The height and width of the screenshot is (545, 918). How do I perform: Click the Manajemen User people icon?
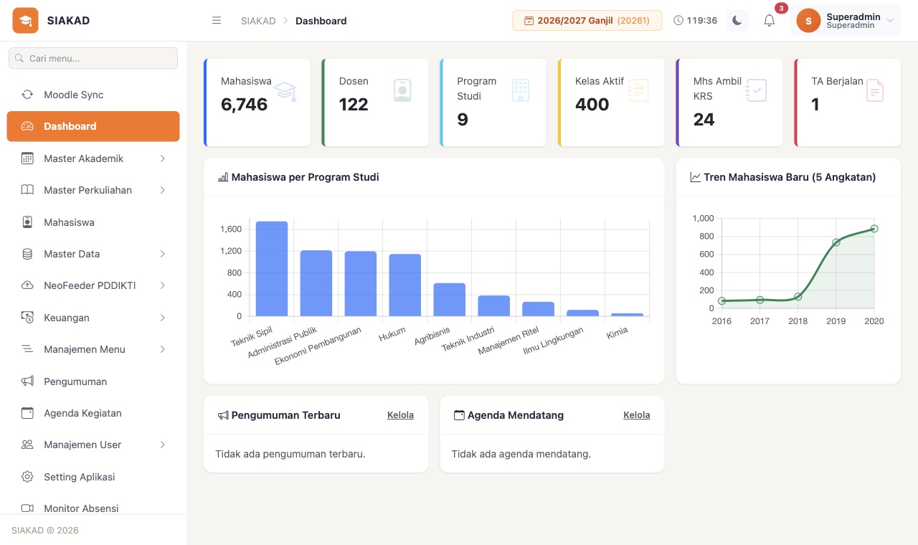point(27,445)
